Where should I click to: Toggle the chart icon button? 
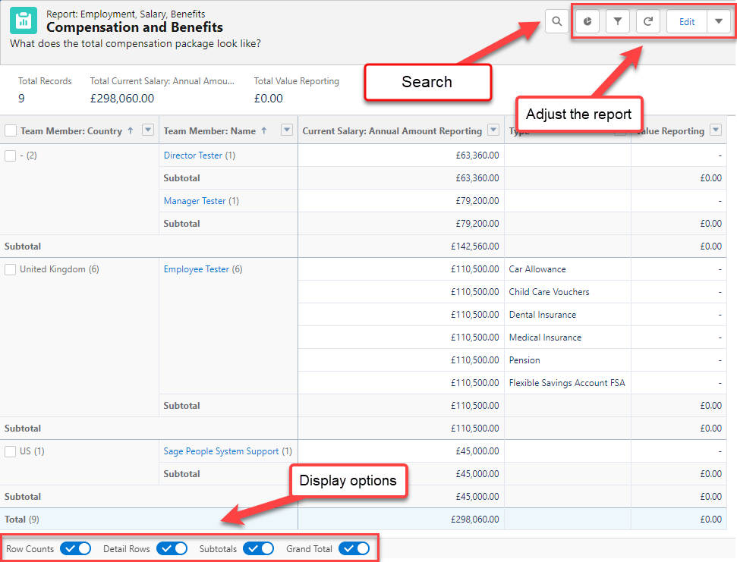(587, 21)
